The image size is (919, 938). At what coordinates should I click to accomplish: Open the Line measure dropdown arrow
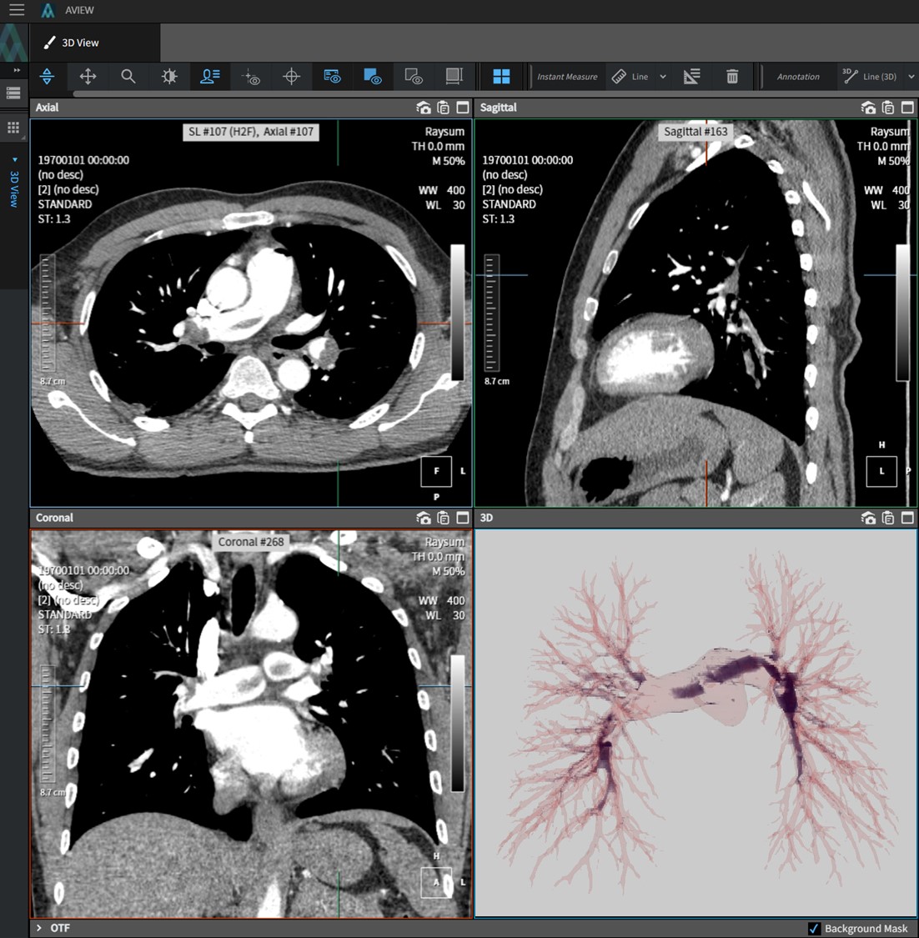(x=663, y=77)
